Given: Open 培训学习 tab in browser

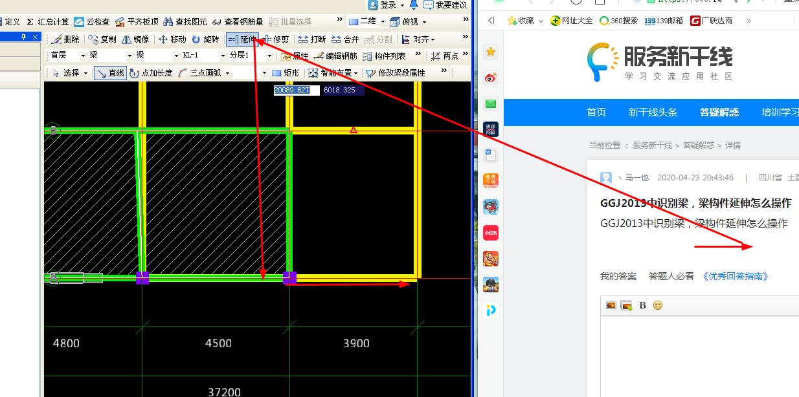Looking at the screenshot, I should pos(780,112).
